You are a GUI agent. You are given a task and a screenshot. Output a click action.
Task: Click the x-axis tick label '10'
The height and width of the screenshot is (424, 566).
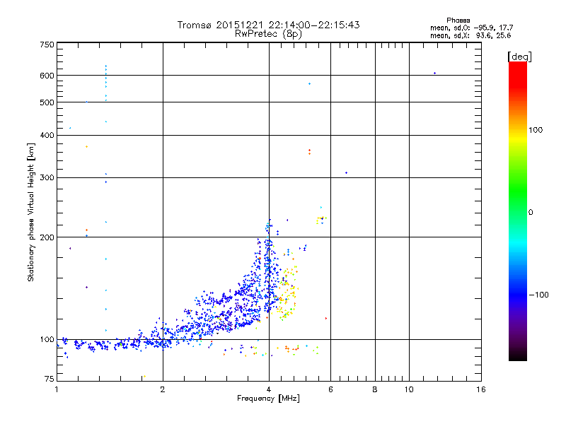(x=409, y=389)
